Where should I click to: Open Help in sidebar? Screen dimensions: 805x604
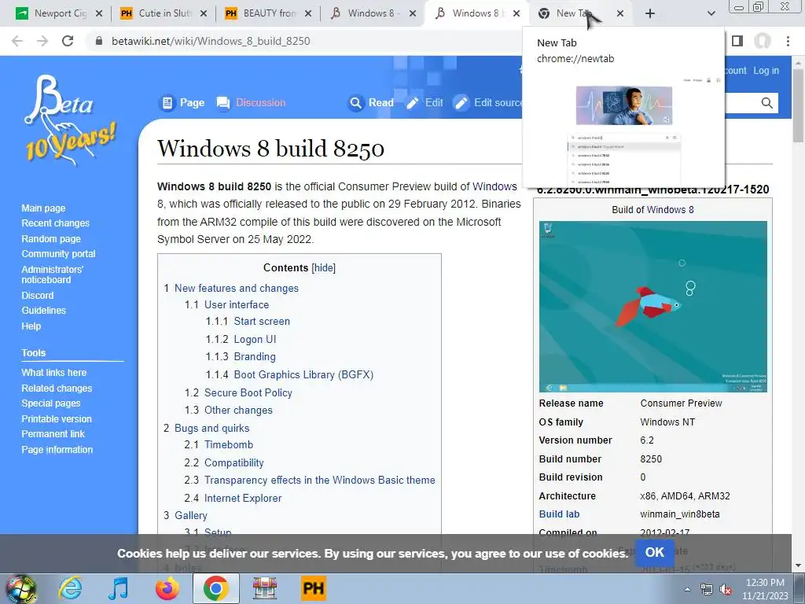point(31,326)
